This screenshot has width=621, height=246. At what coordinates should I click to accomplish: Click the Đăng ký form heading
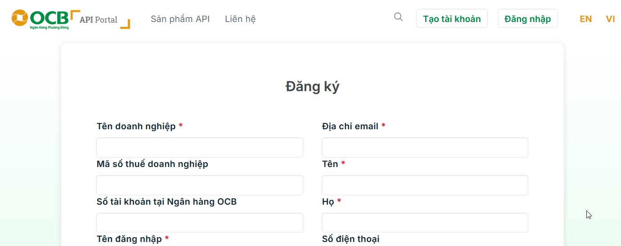click(x=312, y=86)
